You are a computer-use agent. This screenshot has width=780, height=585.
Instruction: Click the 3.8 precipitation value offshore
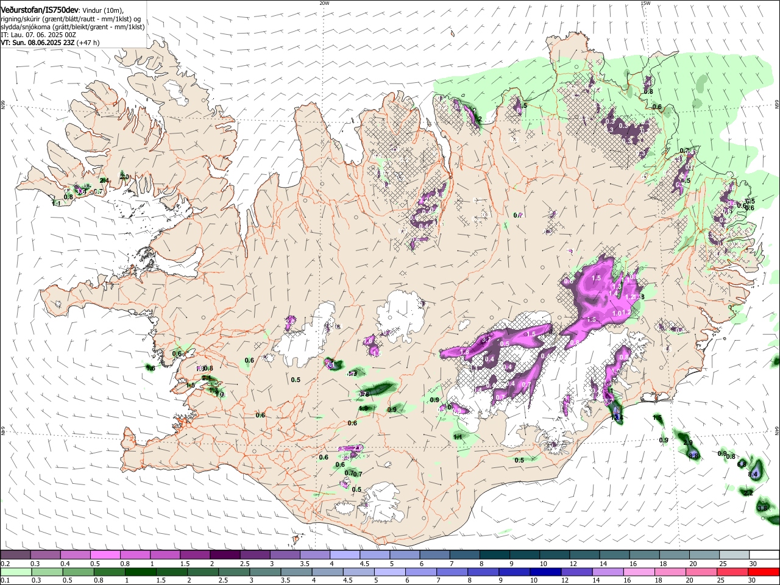coord(762,508)
